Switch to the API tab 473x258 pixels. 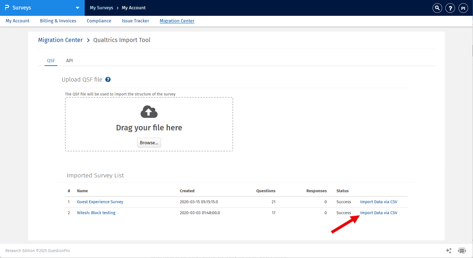point(69,61)
